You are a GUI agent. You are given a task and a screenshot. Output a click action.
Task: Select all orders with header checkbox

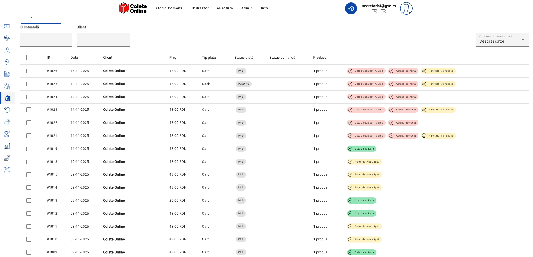click(29, 58)
